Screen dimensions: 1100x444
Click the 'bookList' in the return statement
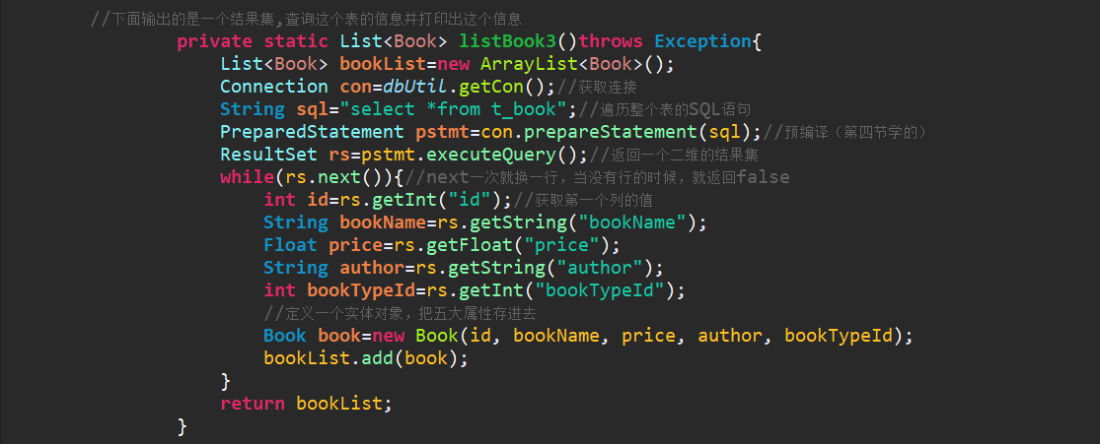pyautogui.click(x=339, y=402)
